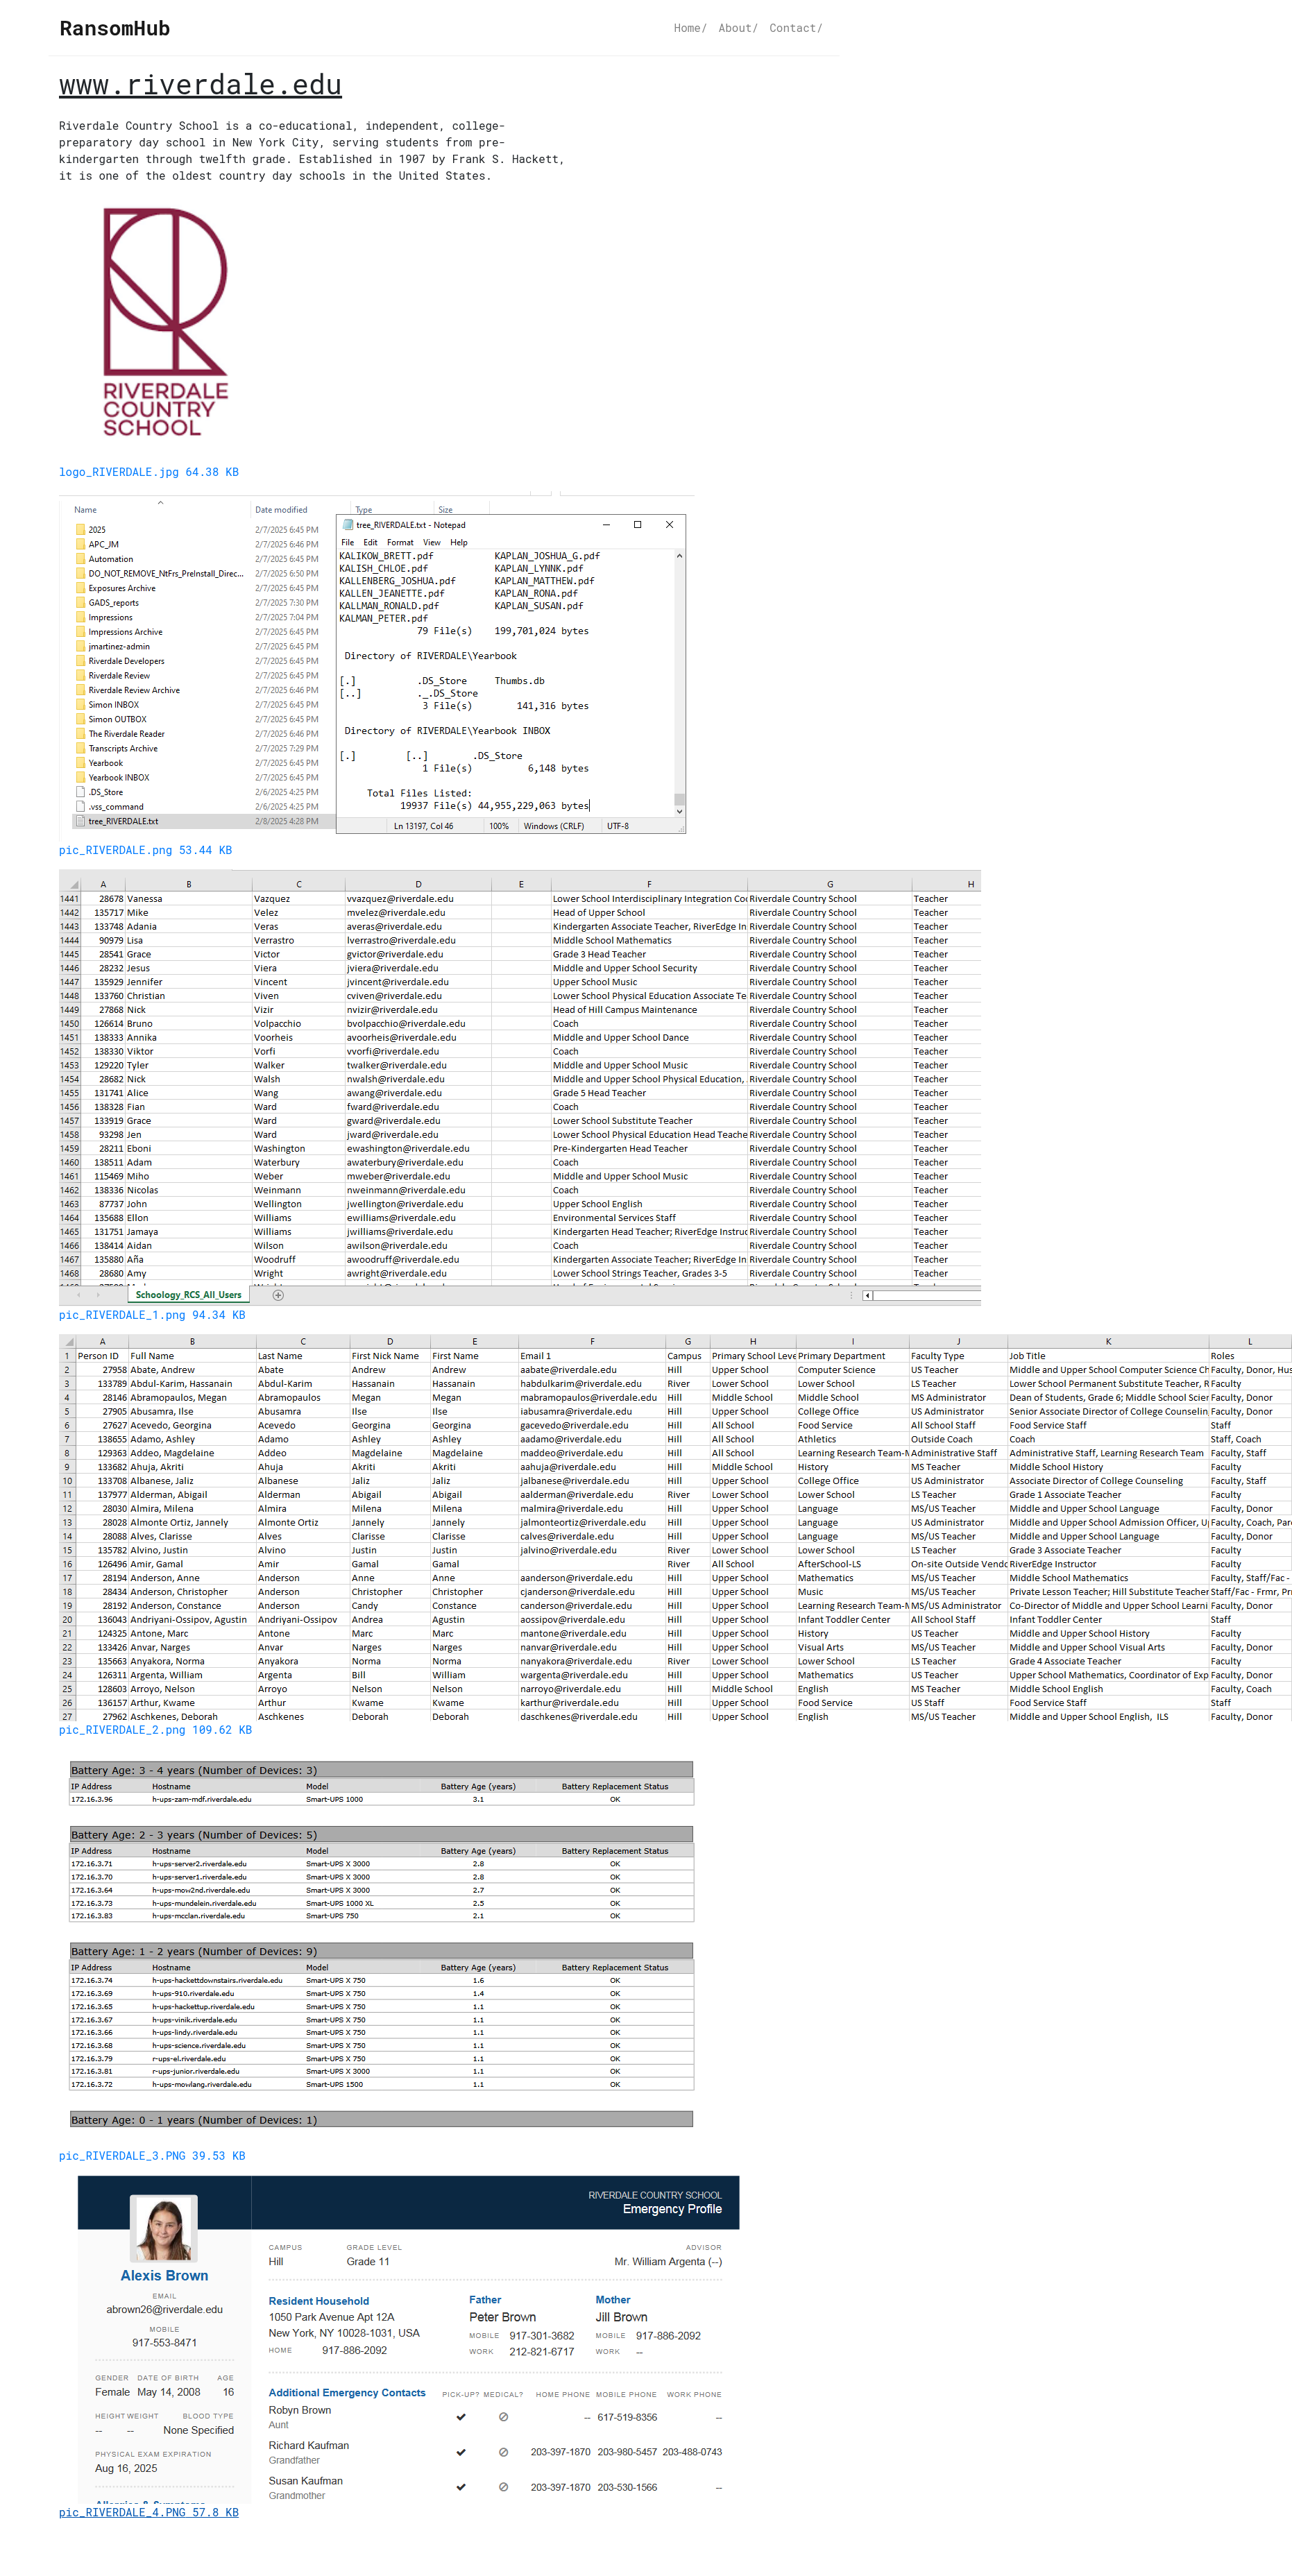Open pic_RIVERDALE_2.png 109.62 KB file link
Screen dimensions: 1292x2576
click(x=155, y=1730)
